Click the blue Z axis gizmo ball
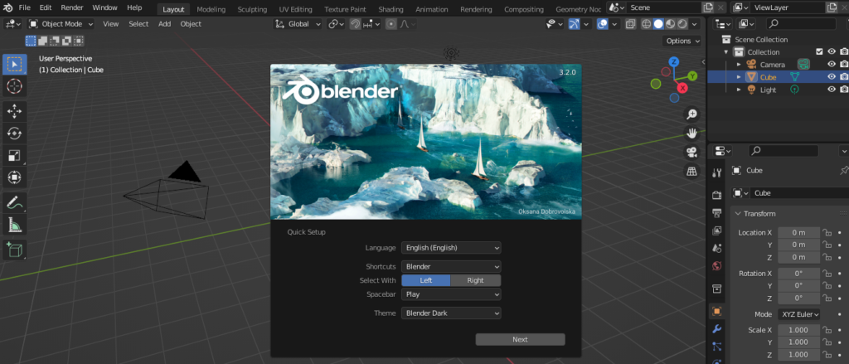Screen dimensions: 849x364 point(673,61)
